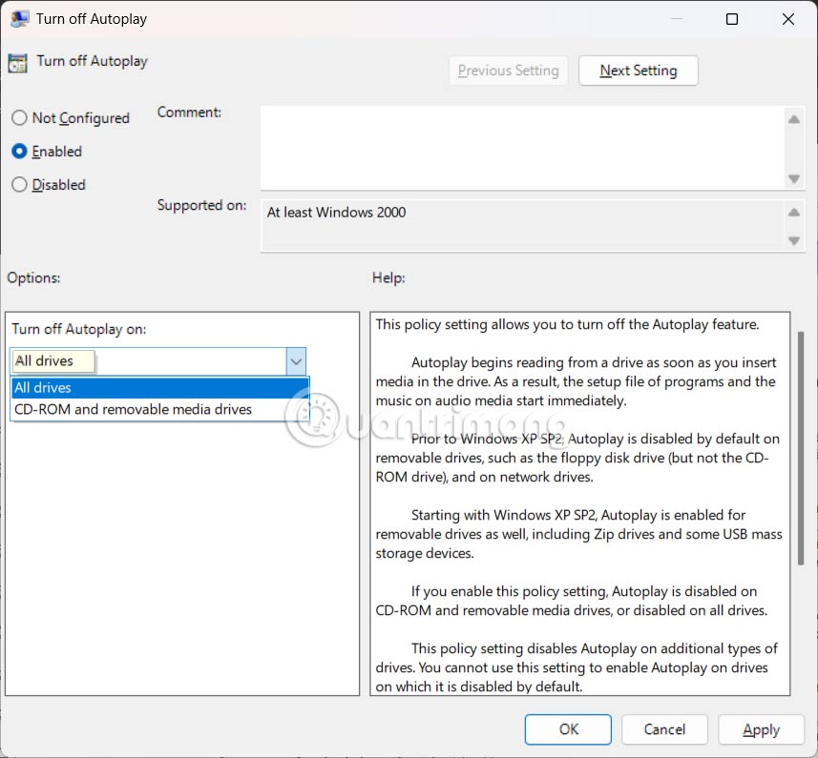Open the Turn off Autoplay on dropdown
The image size is (818, 758).
296,361
